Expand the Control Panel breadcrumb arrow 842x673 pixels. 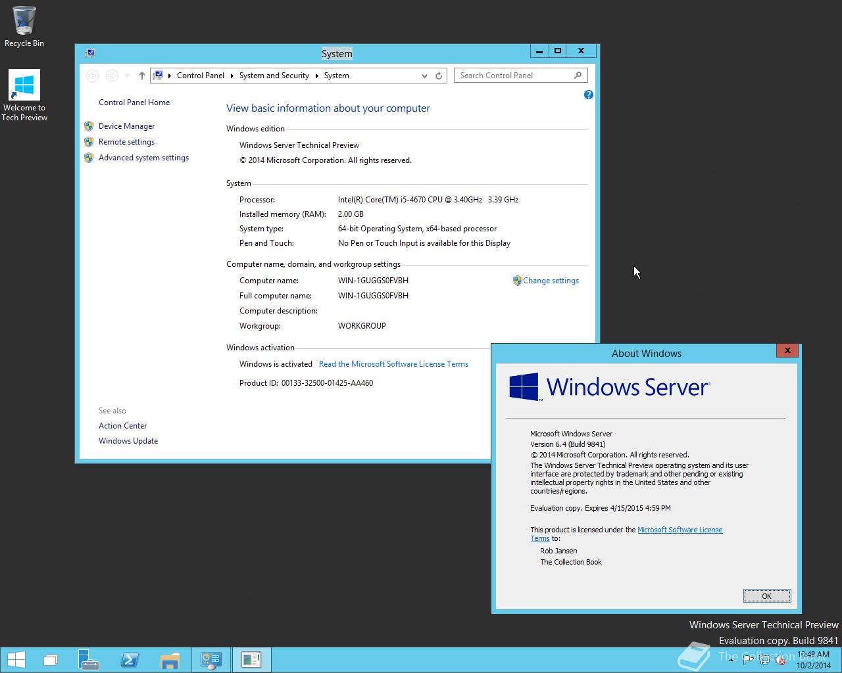coord(232,76)
